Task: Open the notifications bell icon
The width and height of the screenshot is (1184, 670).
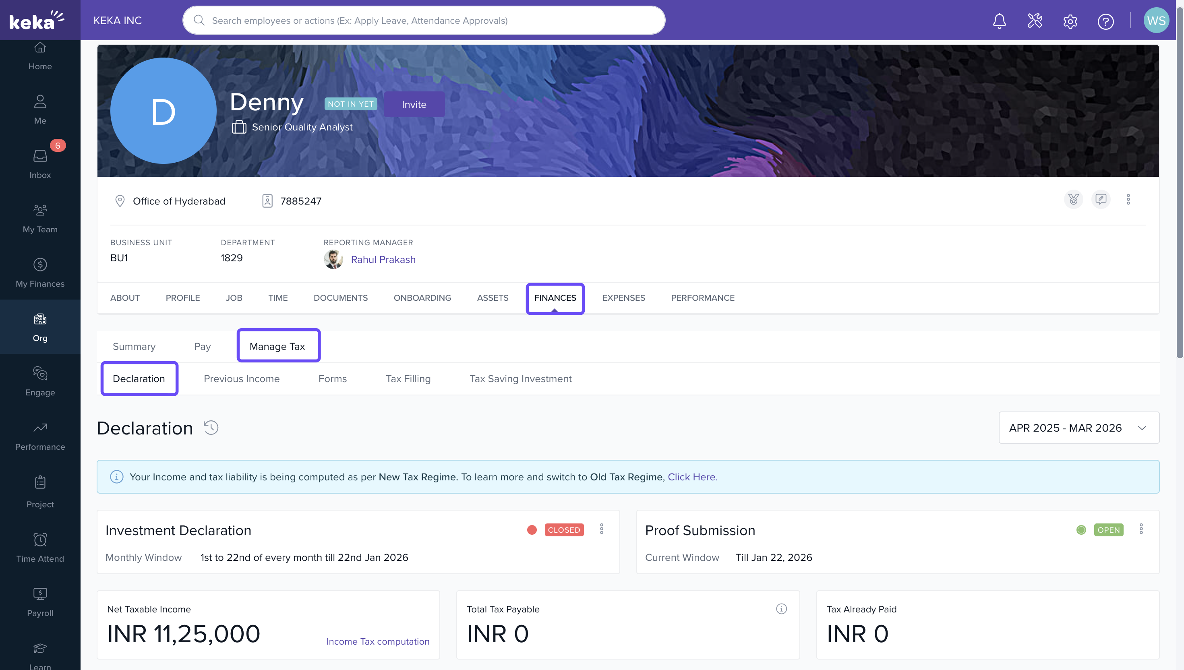Action: coord(999,21)
